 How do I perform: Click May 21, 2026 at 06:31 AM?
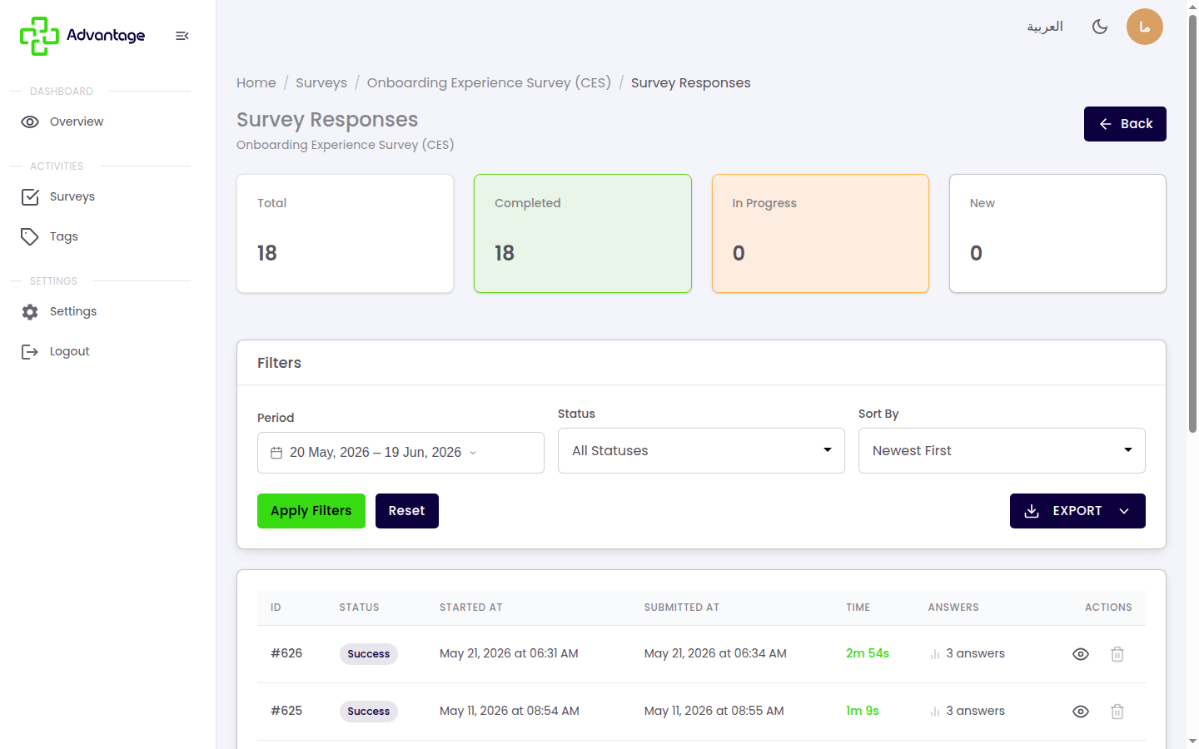click(x=509, y=653)
